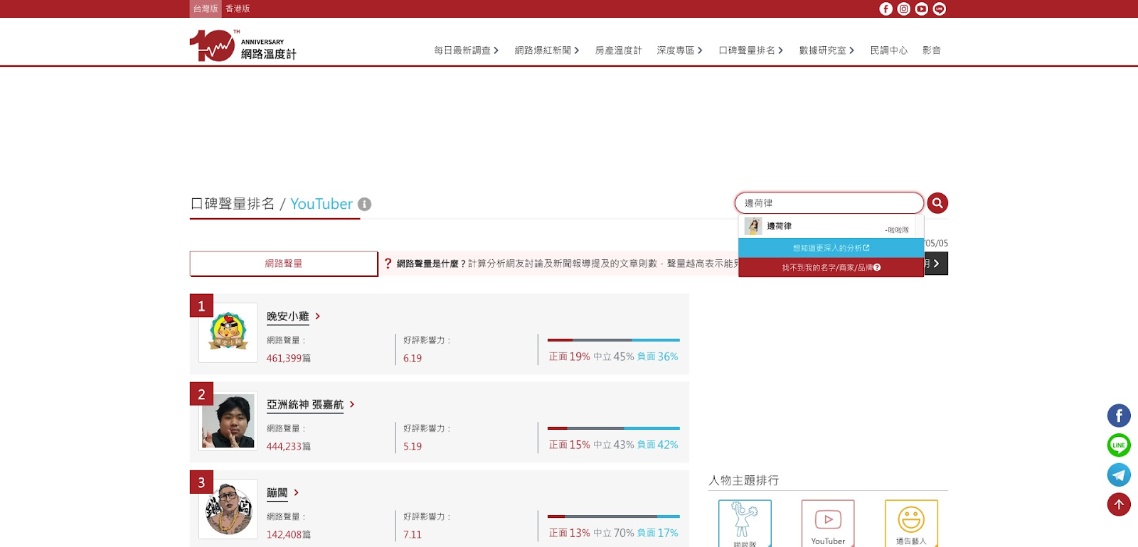Click 負面 36% label
1138x547 pixels.
(658, 357)
